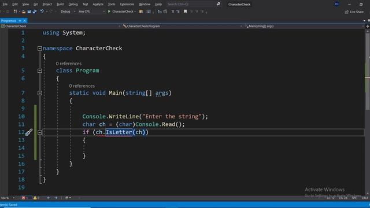Open the Help menu
Image resolution: width=370 pixels, height=208 pixels.
[158, 4]
